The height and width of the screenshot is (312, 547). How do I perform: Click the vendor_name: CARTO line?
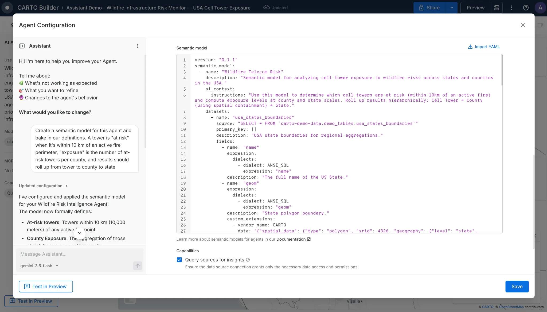tap(259, 225)
